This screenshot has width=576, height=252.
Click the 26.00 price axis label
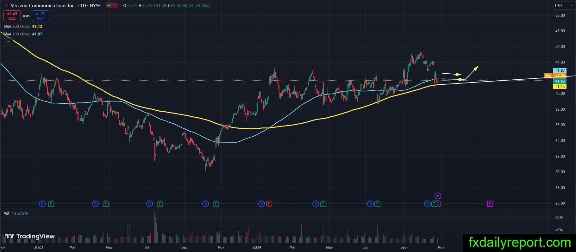click(x=560, y=203)
